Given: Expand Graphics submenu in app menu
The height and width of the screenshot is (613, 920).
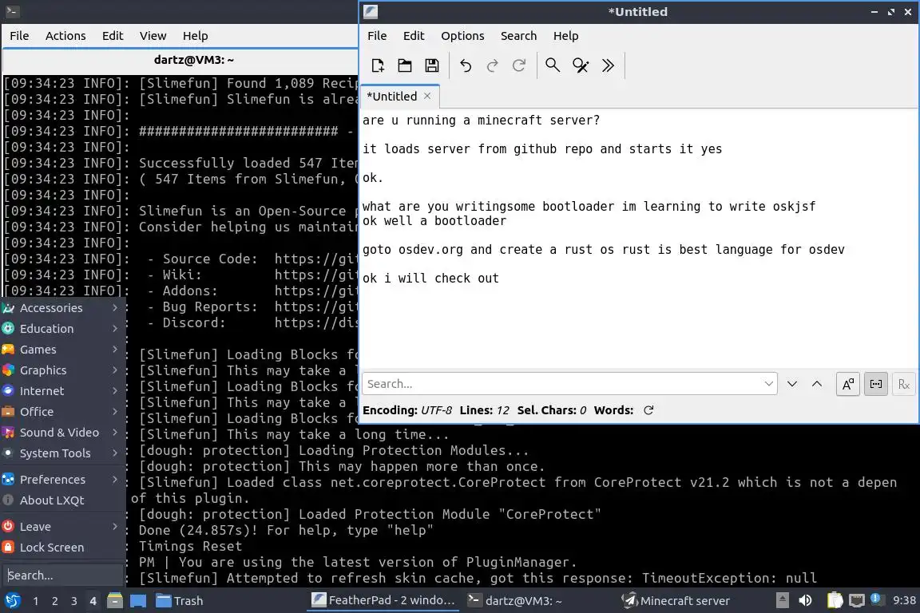Looking at the screenshot, I should (63, 370).
